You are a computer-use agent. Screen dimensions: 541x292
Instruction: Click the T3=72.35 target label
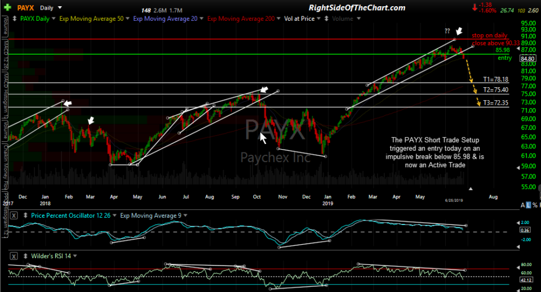[495, 102]
